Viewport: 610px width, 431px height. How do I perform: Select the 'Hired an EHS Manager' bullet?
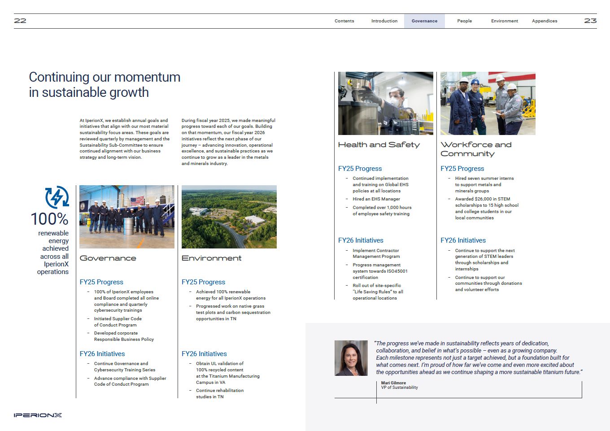pos(376,199)
